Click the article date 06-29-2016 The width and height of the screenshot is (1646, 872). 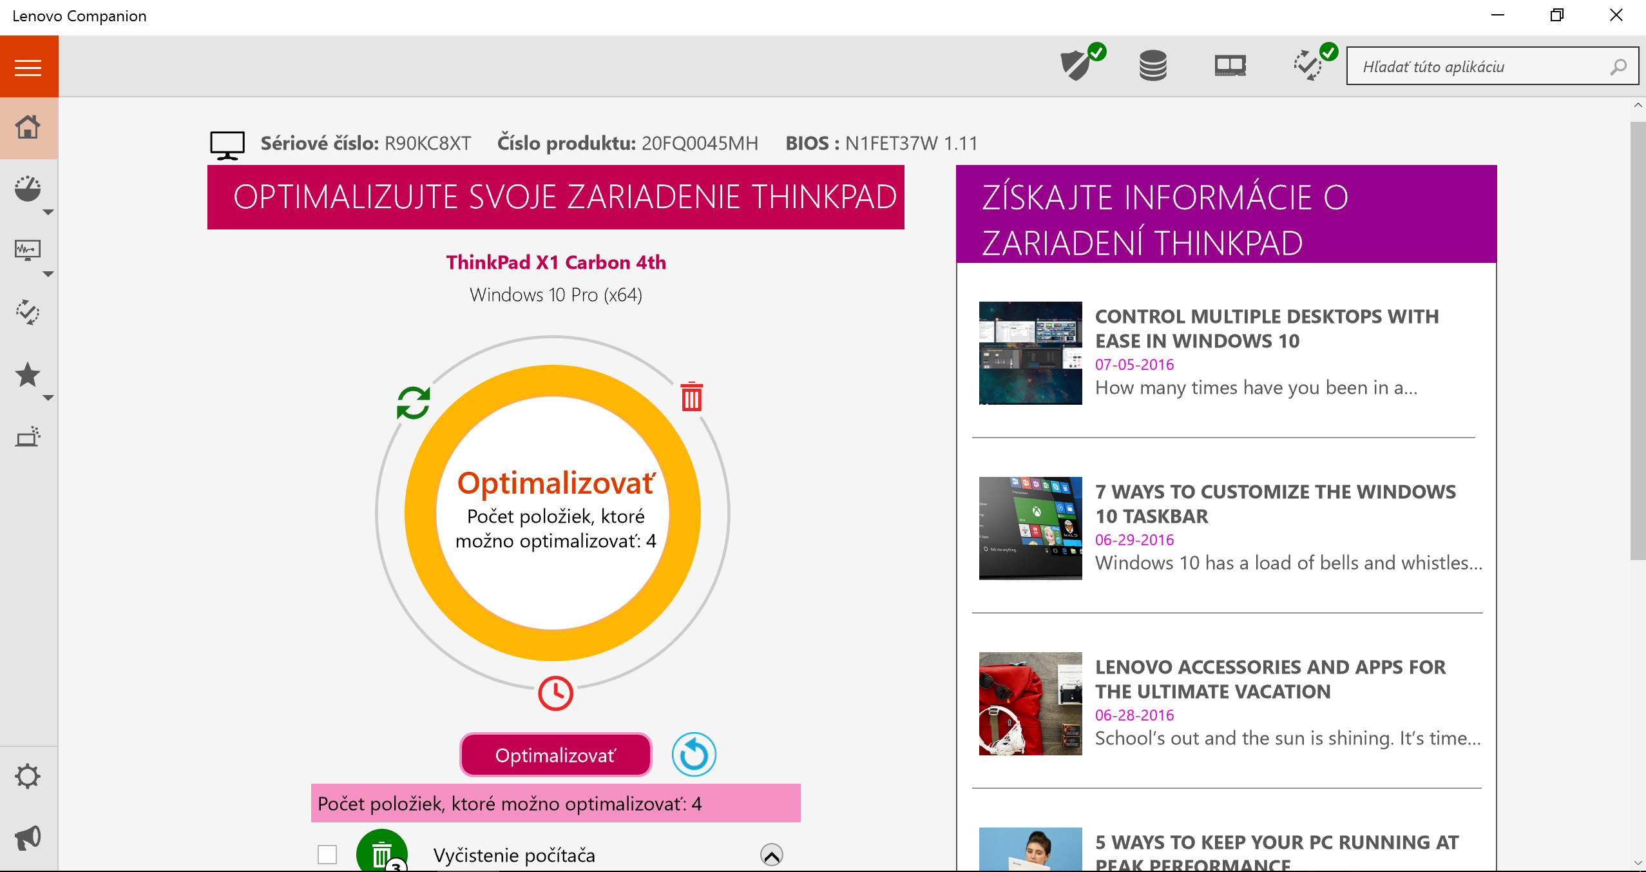point(1134,539)
